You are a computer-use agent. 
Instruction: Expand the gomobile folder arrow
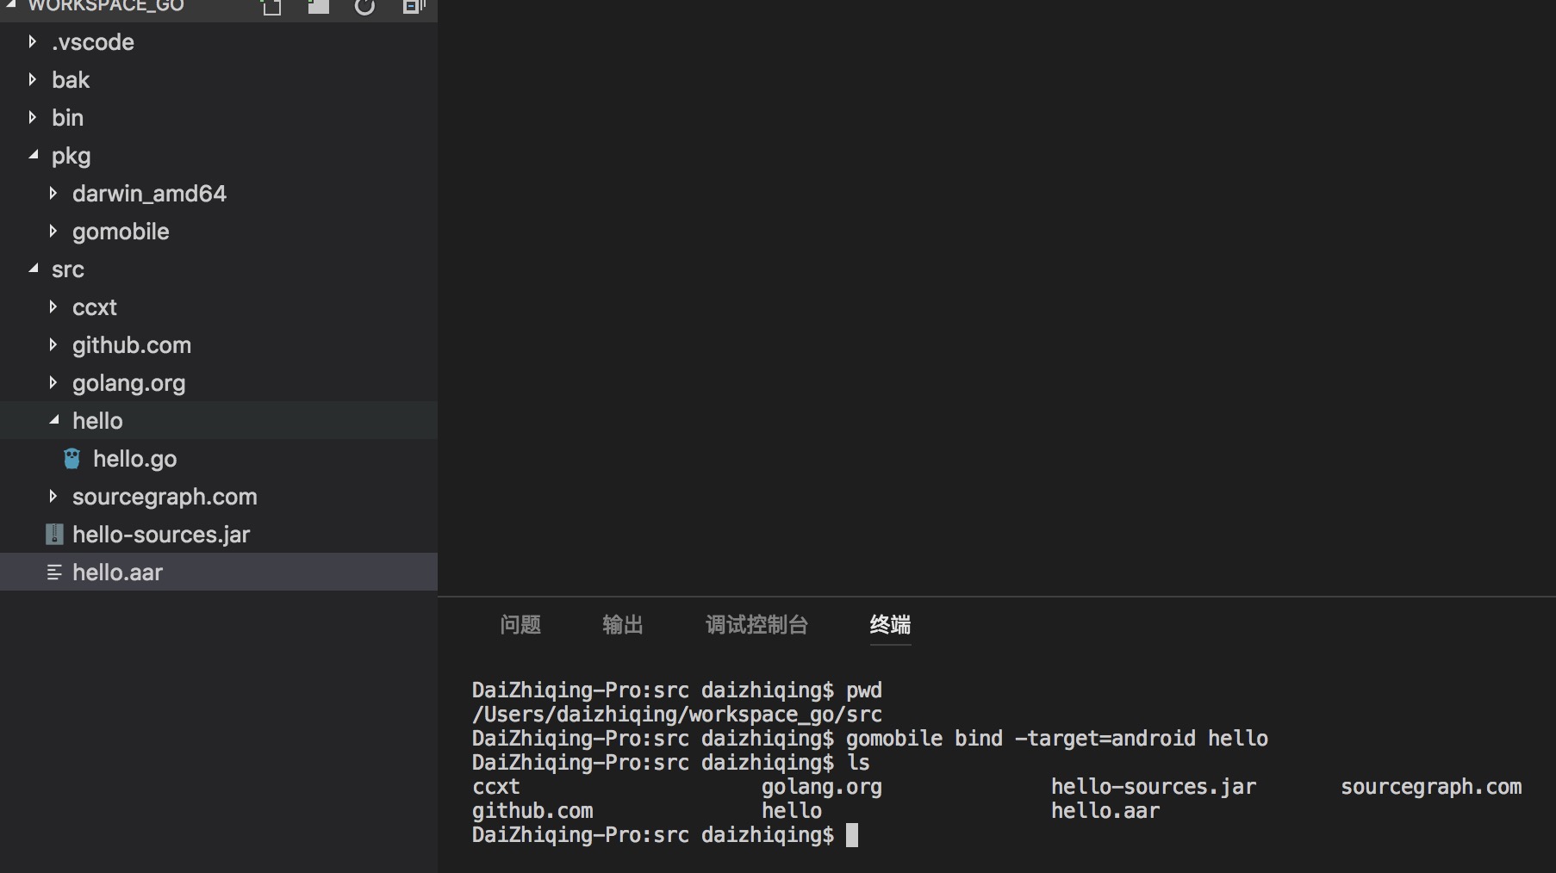tap(53, 232)
